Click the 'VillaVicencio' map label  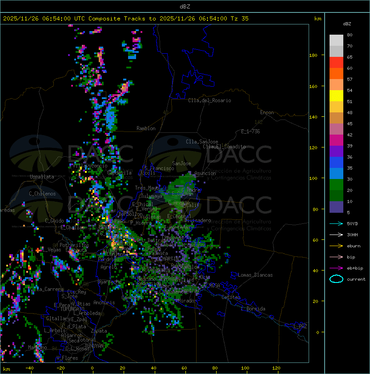point(90,166)
